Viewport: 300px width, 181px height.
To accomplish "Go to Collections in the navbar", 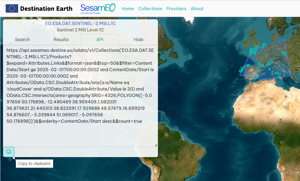I will [150, 9].
